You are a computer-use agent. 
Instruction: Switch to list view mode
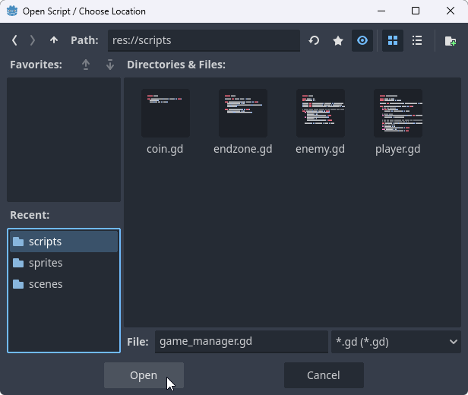(417, 40)
